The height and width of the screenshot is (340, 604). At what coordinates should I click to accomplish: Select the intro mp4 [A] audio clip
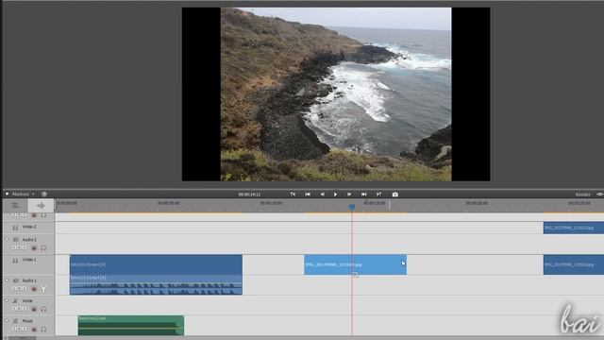pos(156,285)
